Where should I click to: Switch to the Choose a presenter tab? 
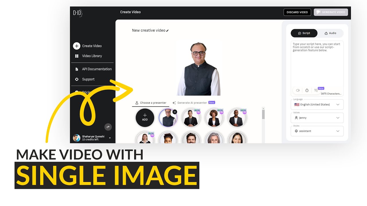151,103
